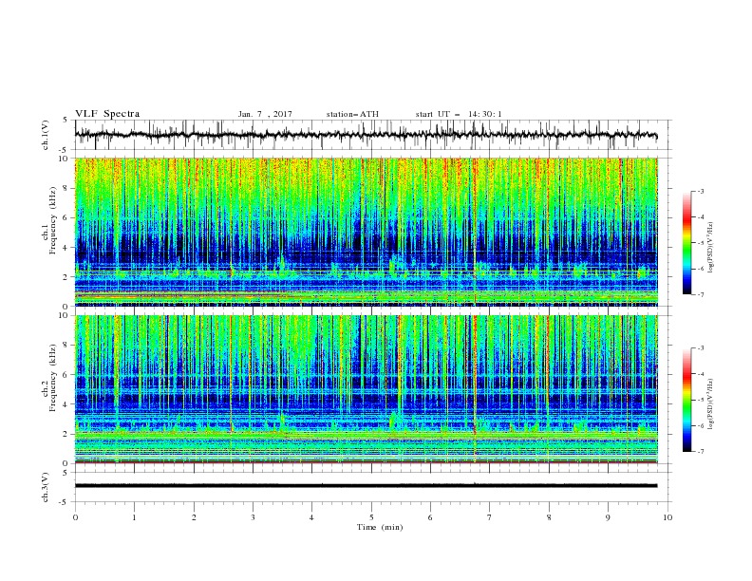Select the ch.1 "Frequency (kHz)" axis label
752x581 pixels.
point(54,220)
